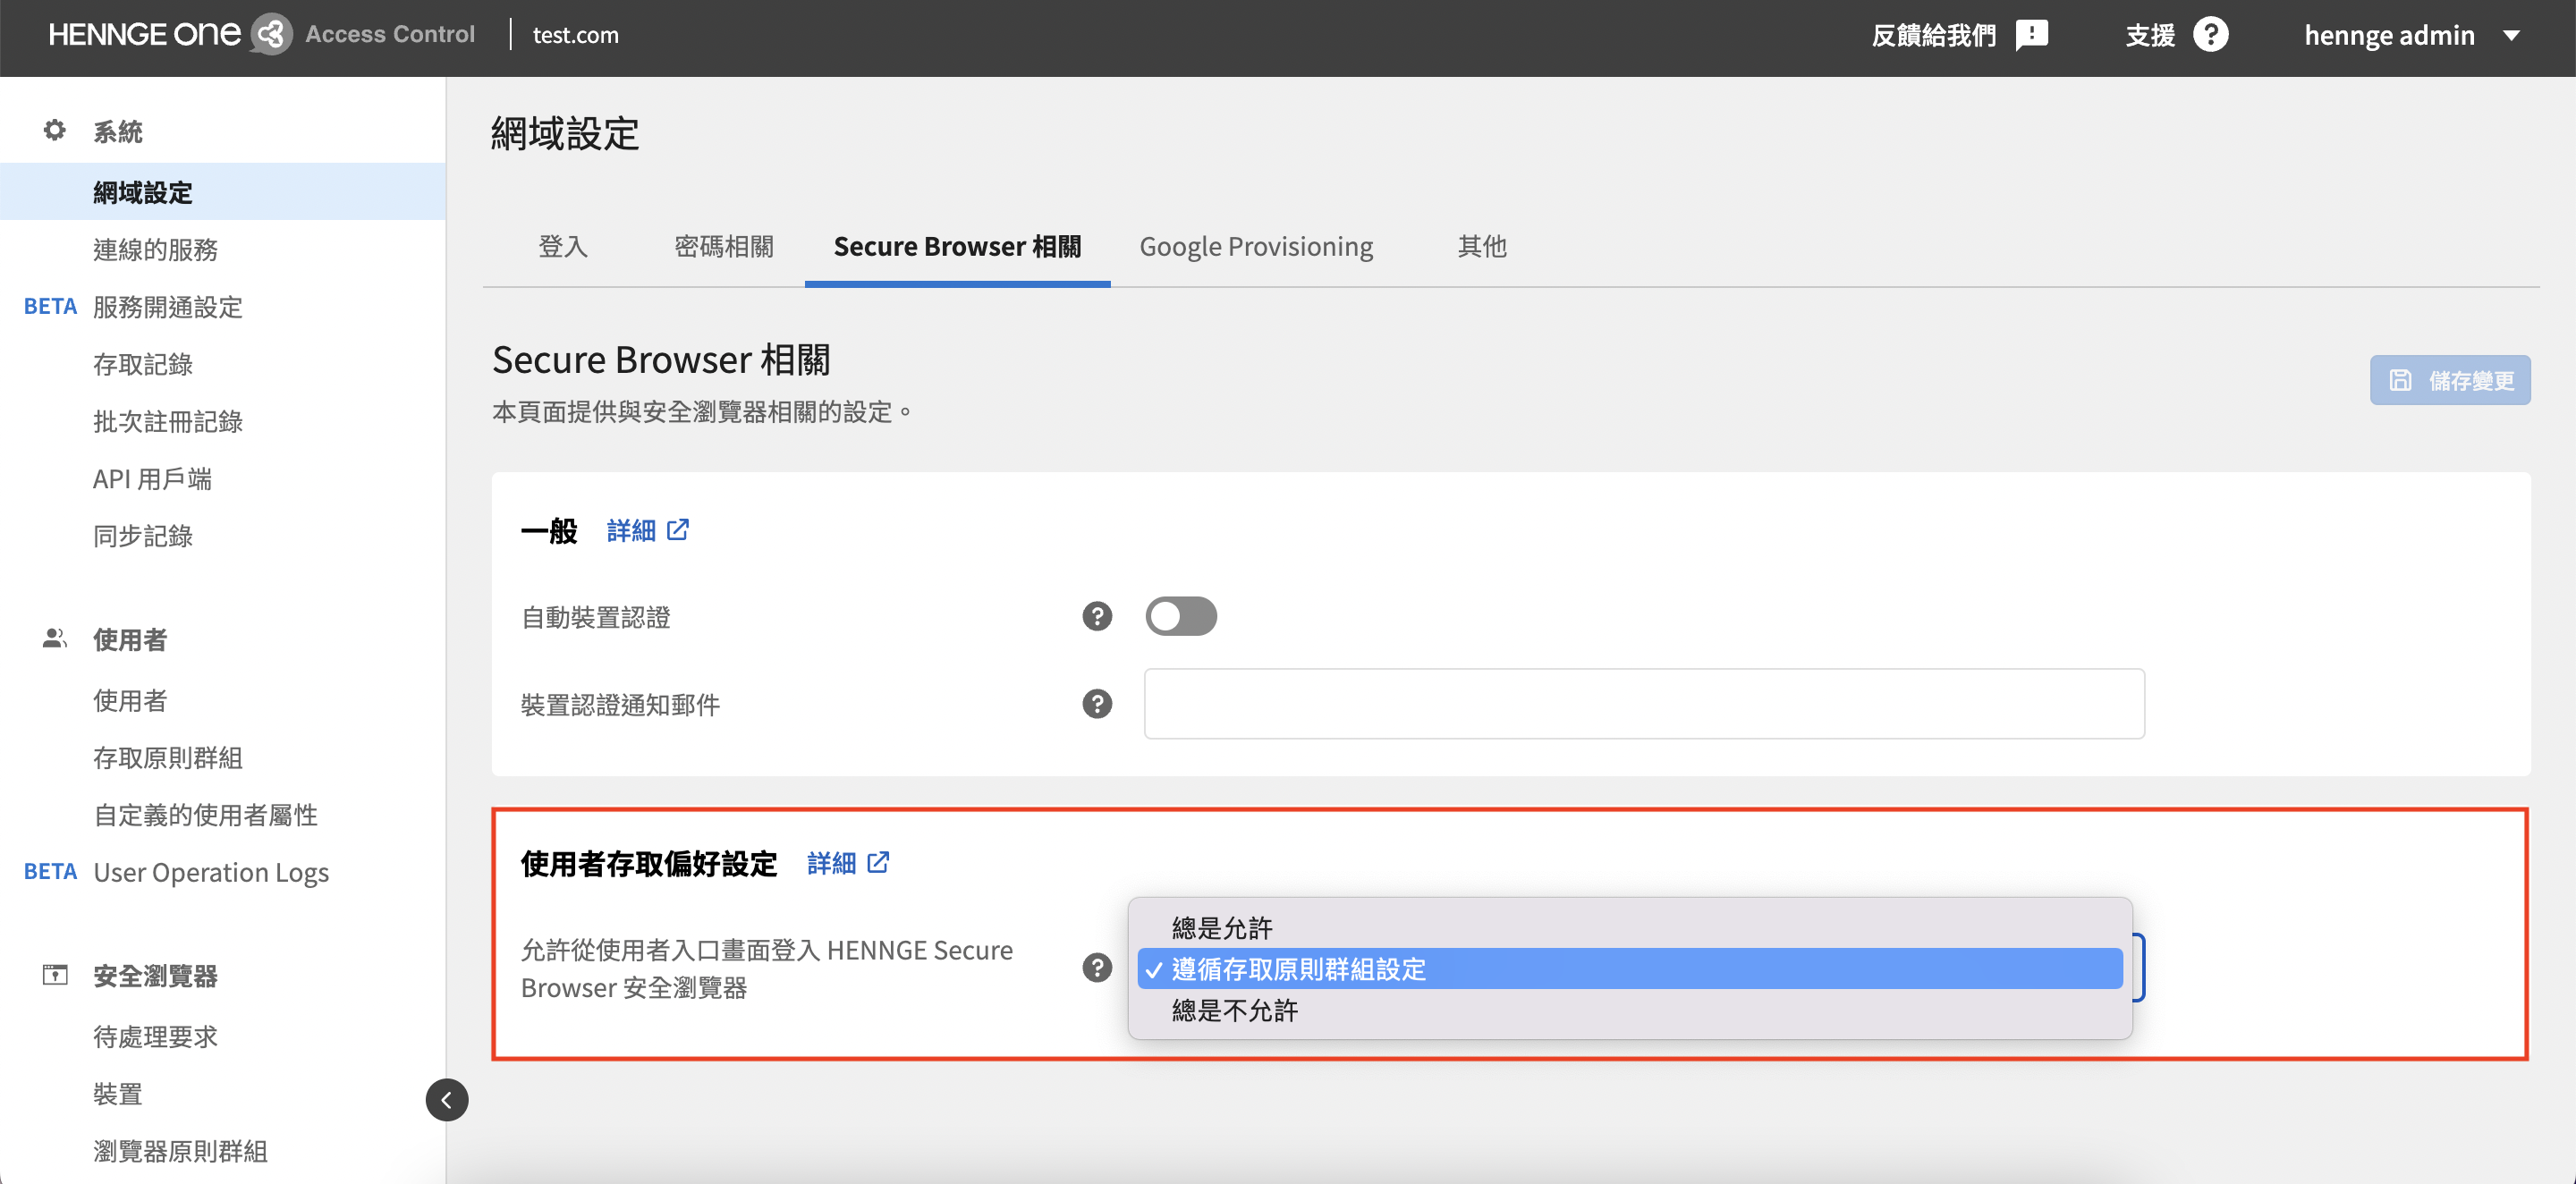Open User Operation Logs in sidebar
2576x1184 pixels.
click(x=211, y=872)
